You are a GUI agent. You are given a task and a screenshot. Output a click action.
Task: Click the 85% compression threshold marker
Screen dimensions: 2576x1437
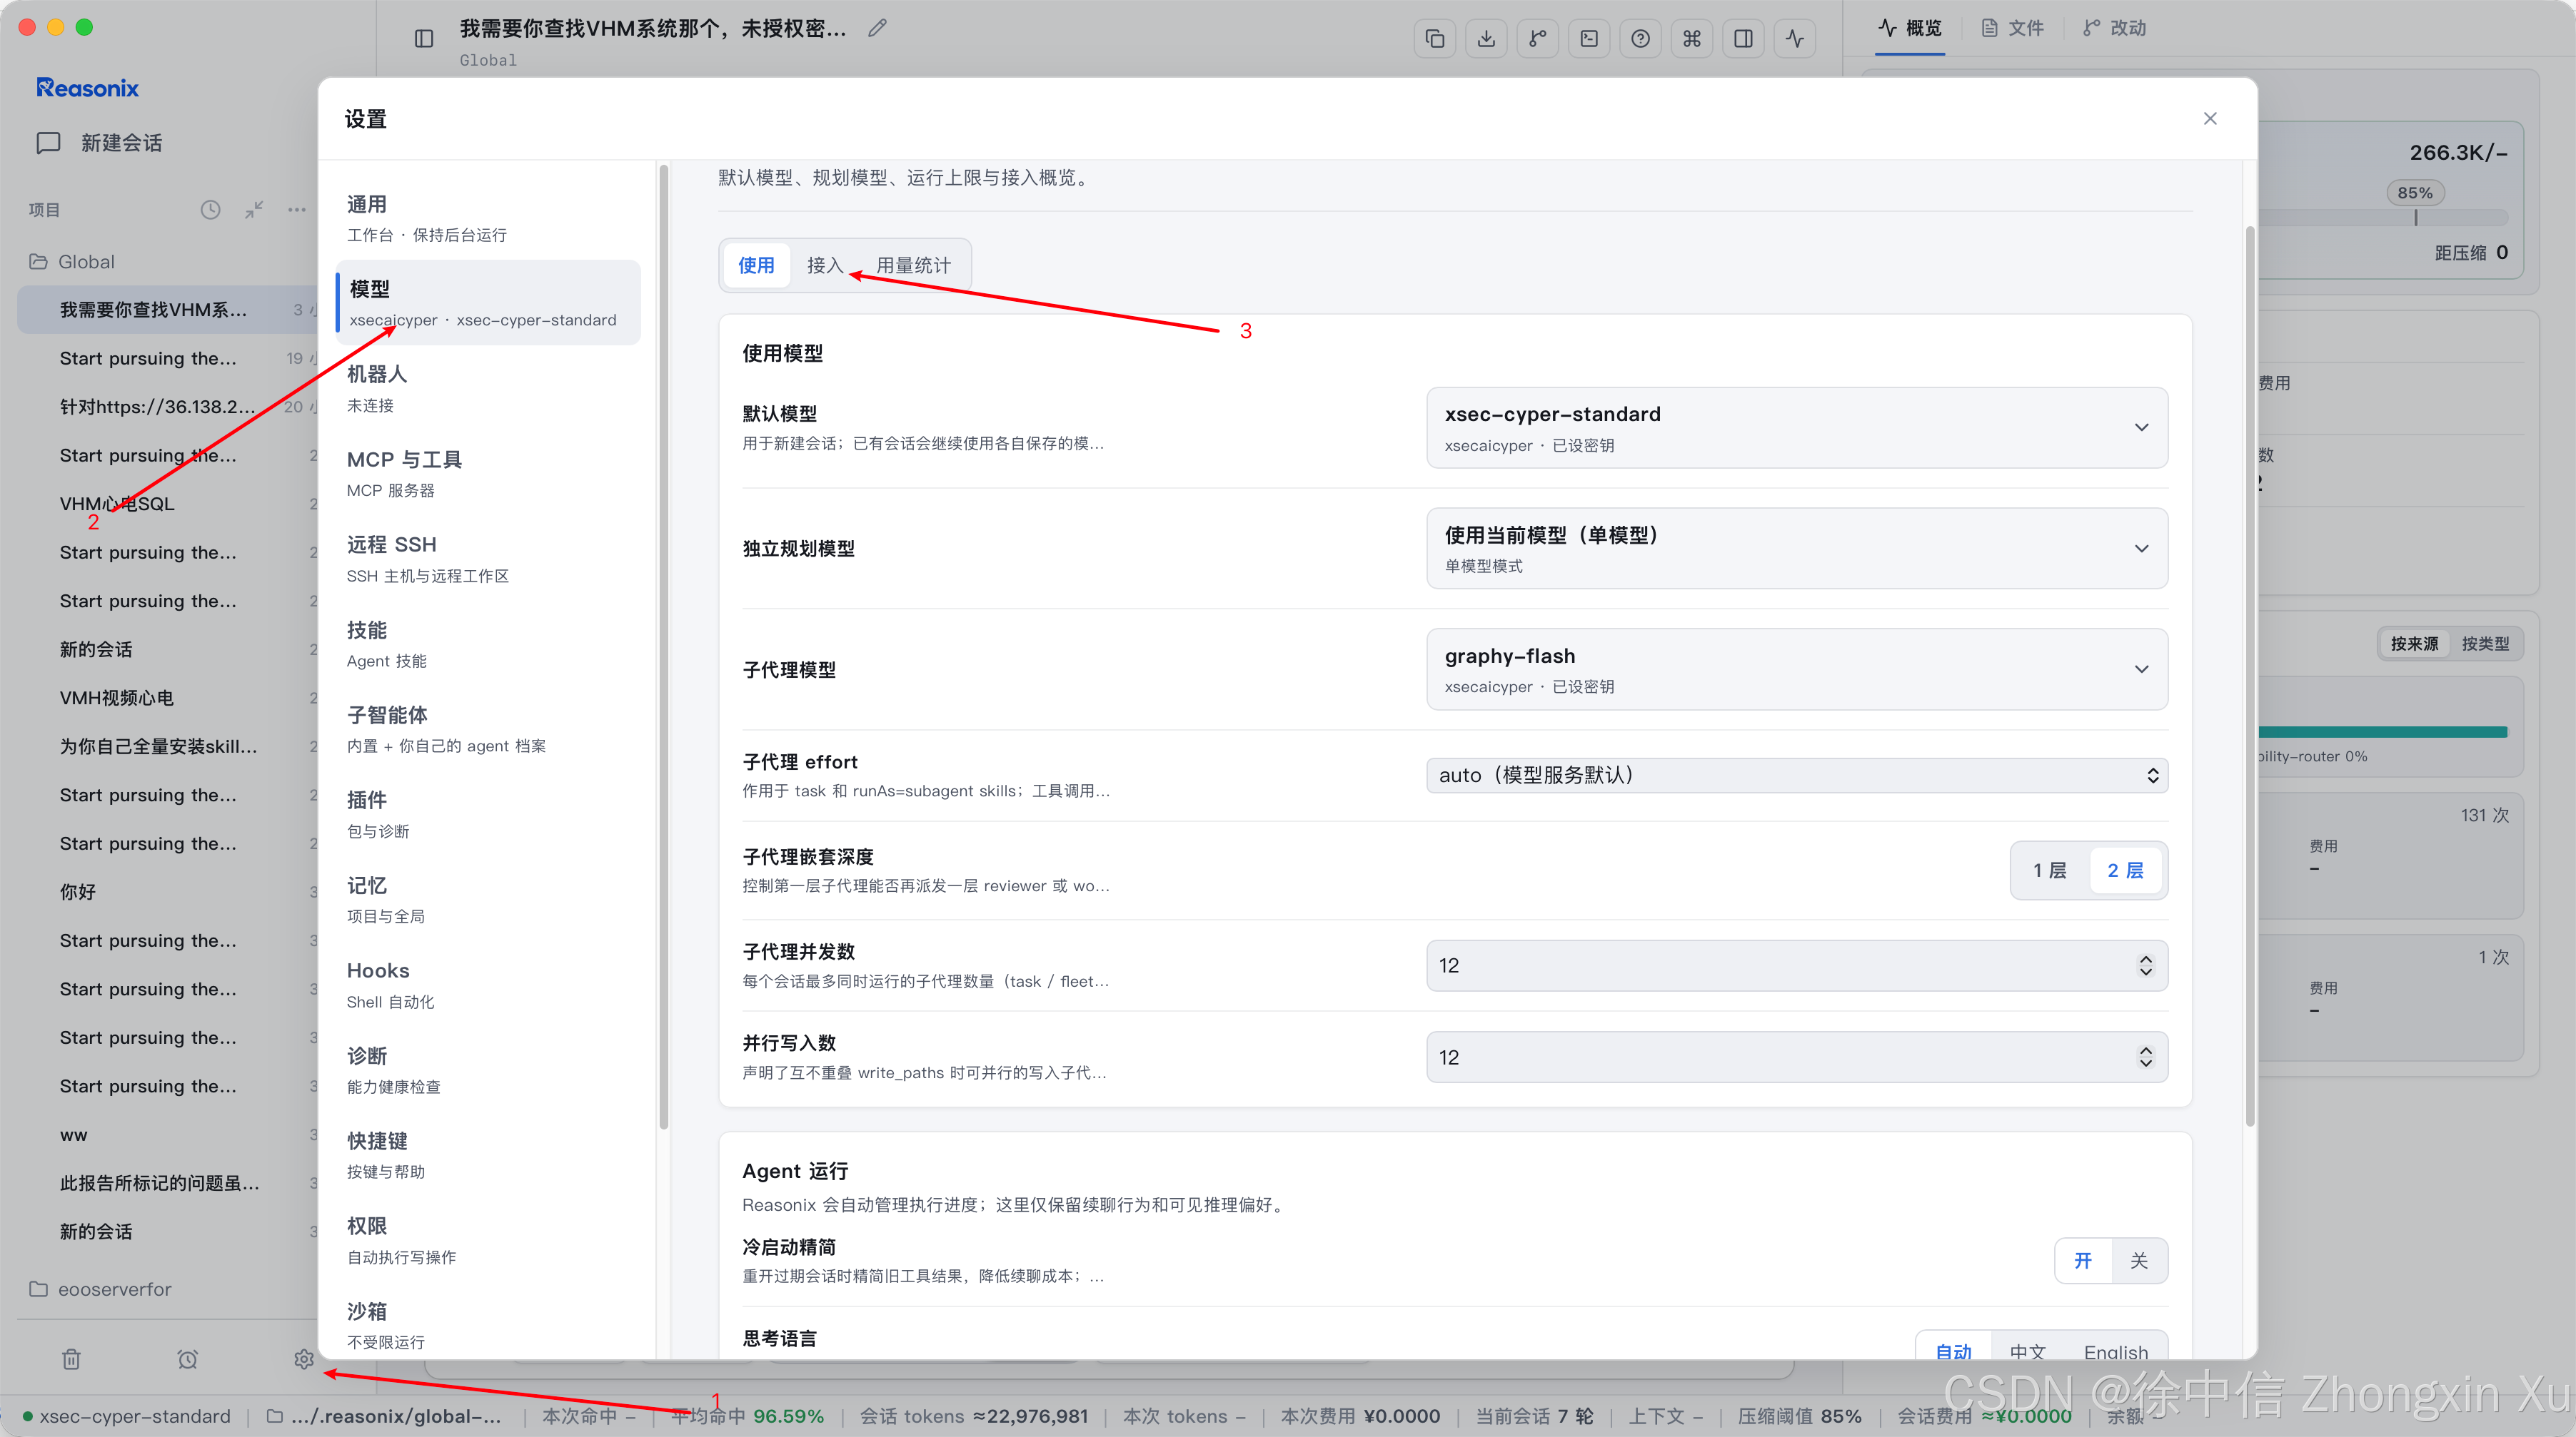2414,193
